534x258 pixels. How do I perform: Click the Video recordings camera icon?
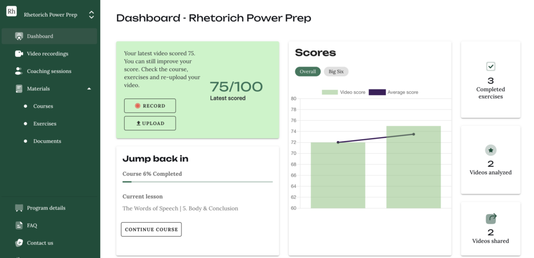click(x=19, y=54)
